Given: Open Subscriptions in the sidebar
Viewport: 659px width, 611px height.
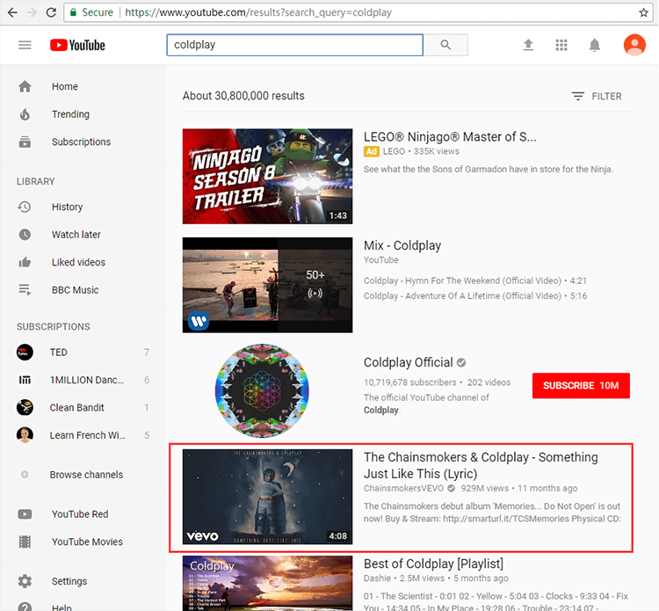Looking at the screenshot, I should coord(81,142).
